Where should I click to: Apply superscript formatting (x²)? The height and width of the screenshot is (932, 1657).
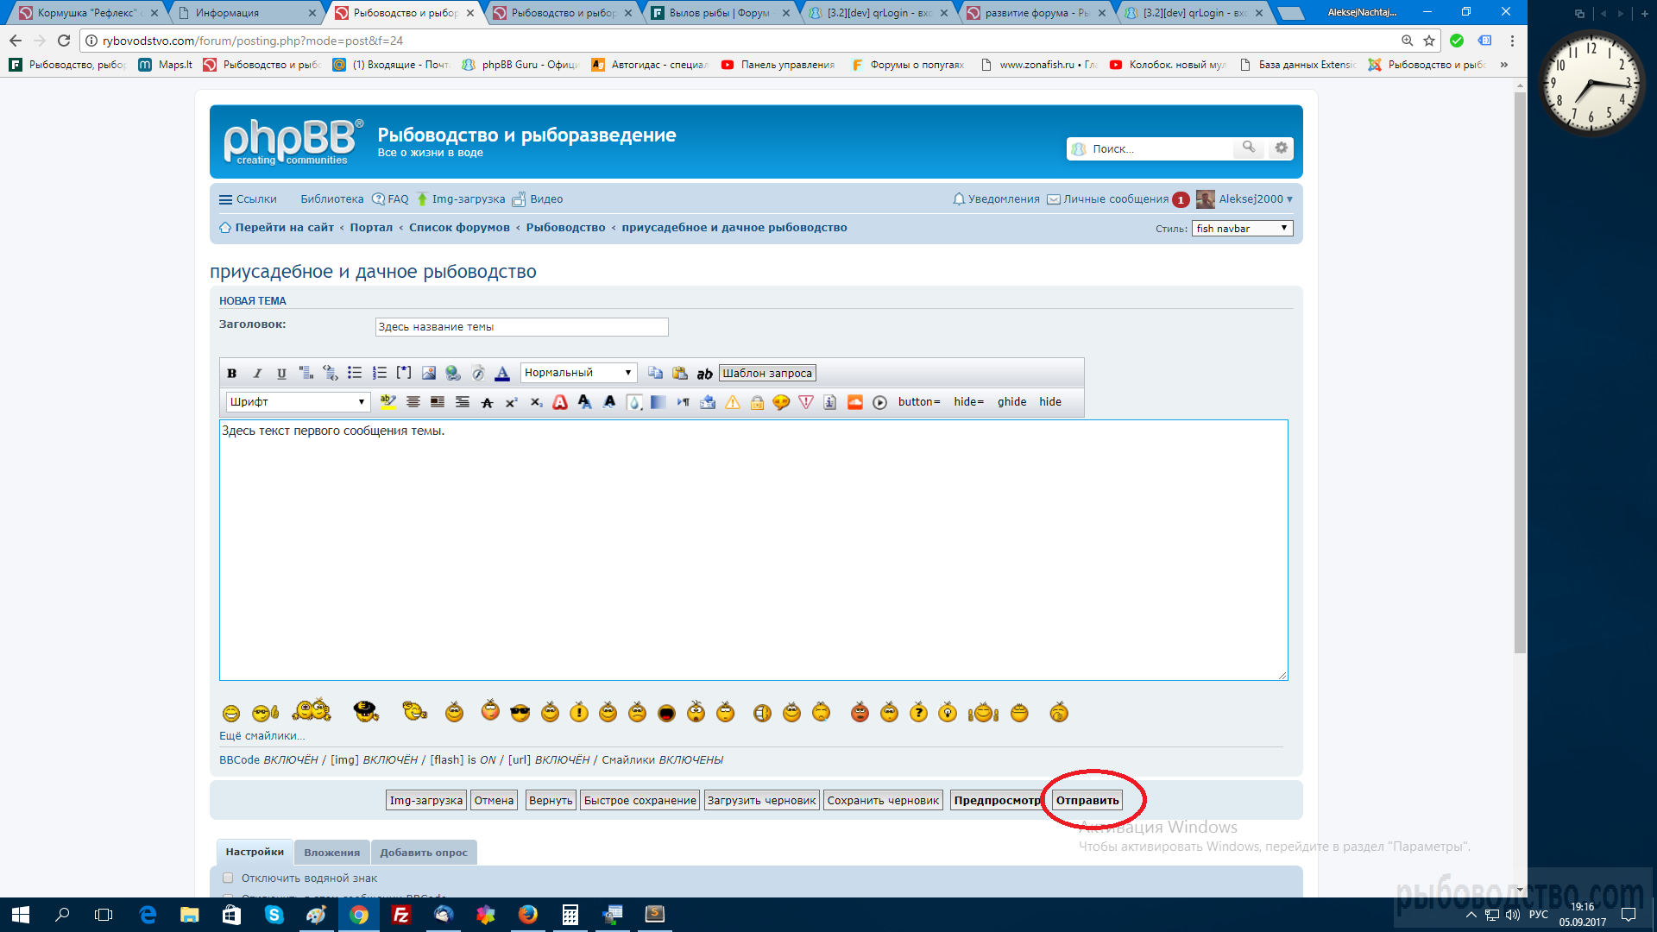click(511, 402)
